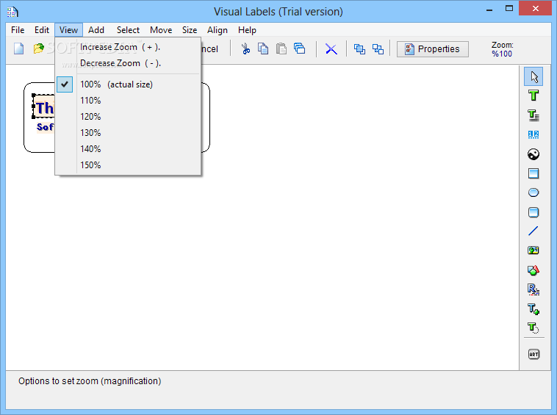This screenshot has height=415, width=557.
Task: Close the Visual Labels window
Action: point(536,9)
